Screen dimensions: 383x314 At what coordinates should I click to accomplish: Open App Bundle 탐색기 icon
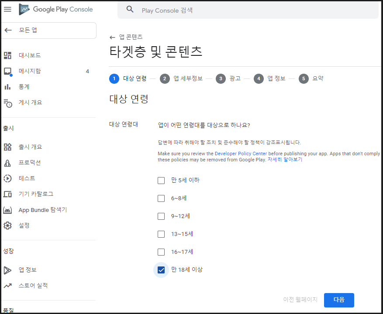tap(7, 210)
